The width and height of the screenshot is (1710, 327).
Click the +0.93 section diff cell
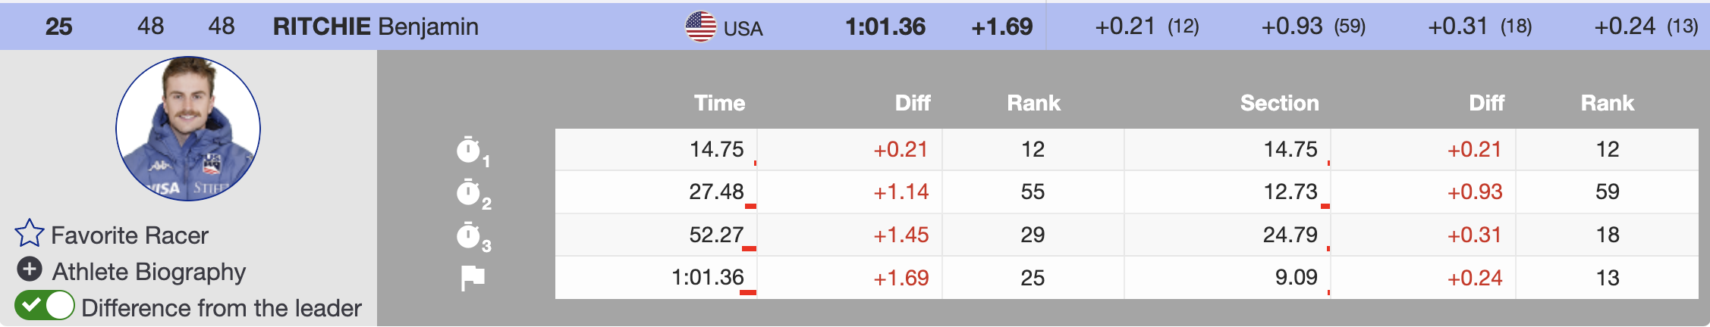tap(1474, 192)
